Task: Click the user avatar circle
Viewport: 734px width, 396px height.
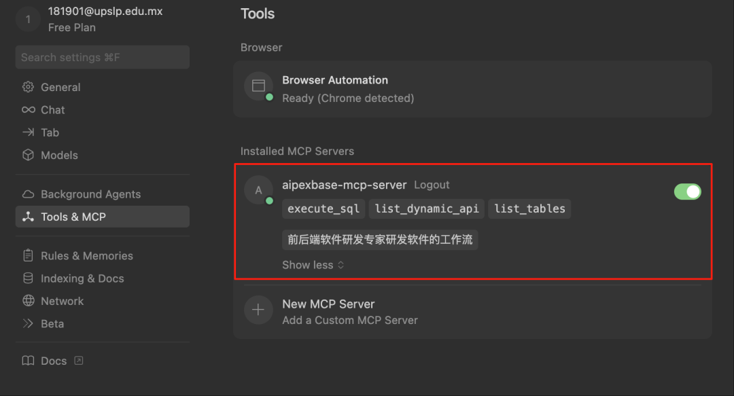Action: pyautogui.click(x=28, y=19)
